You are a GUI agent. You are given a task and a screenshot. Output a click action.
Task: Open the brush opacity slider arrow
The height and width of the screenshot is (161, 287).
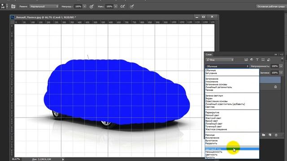coord(84,6)
